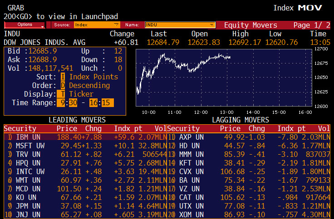Image resolution: width=334 pixels, height=219 pixels.
Task: Click the intraday INDU price chart
Action: (x=224, y=78)
